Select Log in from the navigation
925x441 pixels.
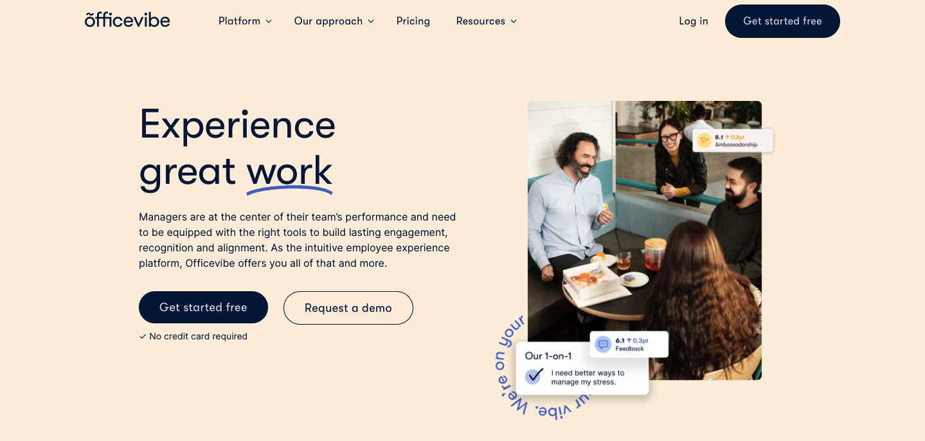pyautogui.click(x=693, y=21)
